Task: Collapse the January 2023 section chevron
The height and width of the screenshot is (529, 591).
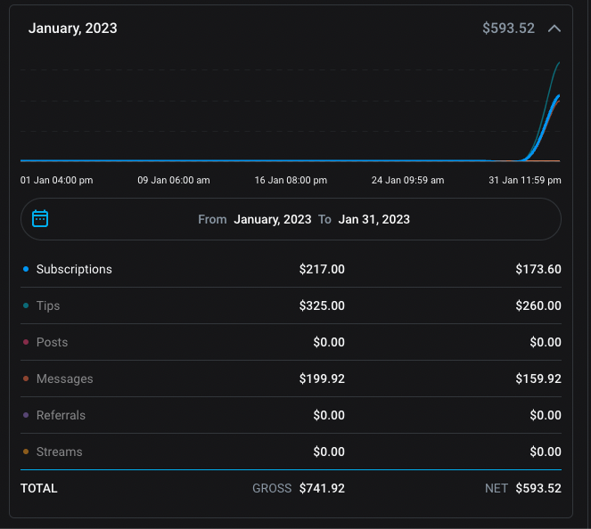Action: pos(554,28)
